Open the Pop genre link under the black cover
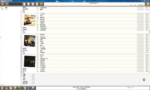150x90 pixels. coord(24,72)
